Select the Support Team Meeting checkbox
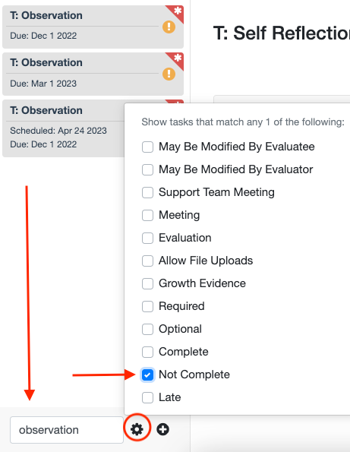 point(147,192)
